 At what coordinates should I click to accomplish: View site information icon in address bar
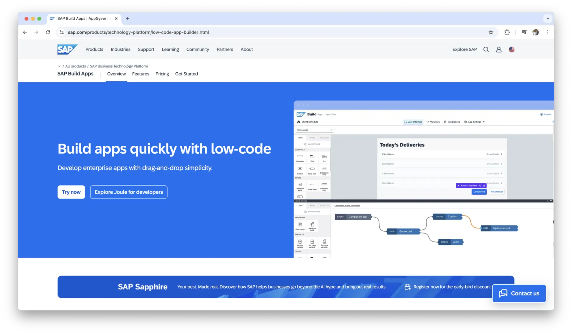[x=62, y=32]
